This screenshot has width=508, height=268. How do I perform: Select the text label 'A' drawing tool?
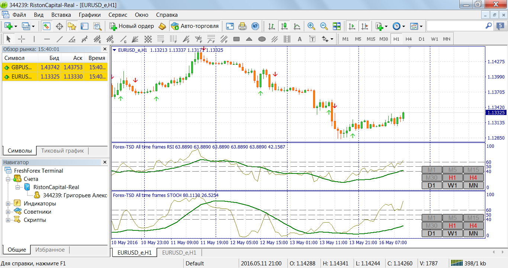299,39
